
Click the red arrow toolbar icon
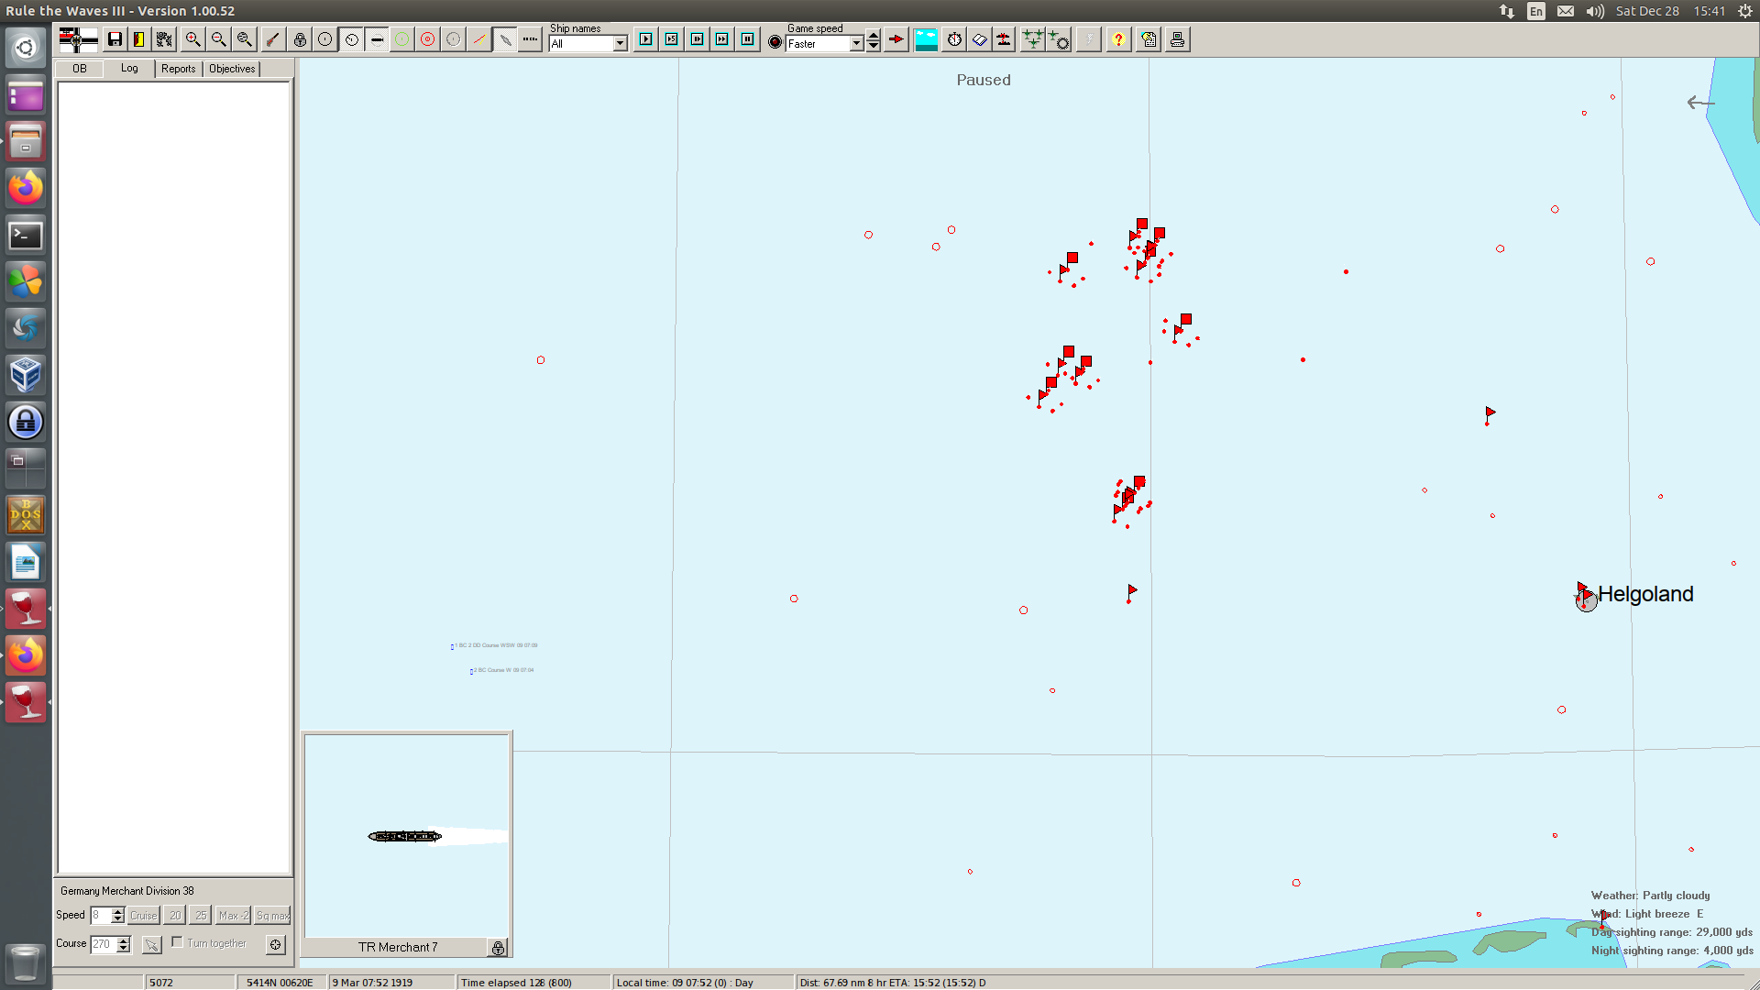click(x=896, y=39)
